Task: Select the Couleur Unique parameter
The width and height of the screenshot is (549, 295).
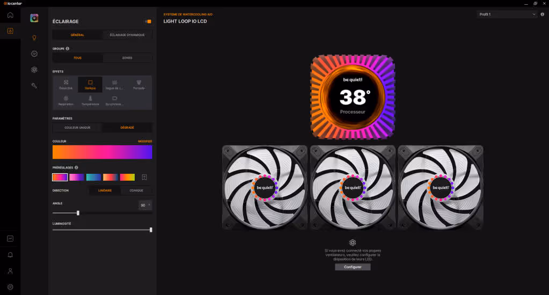Action: 77,127
